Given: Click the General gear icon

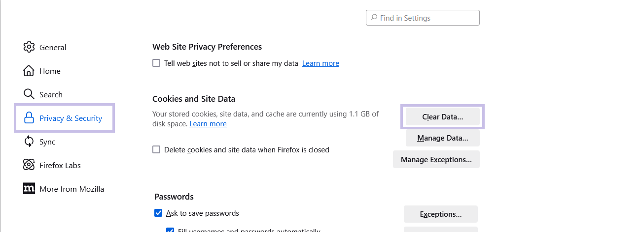Looking at the screenshot, I should pyautogui.click(x=29, y=47).
